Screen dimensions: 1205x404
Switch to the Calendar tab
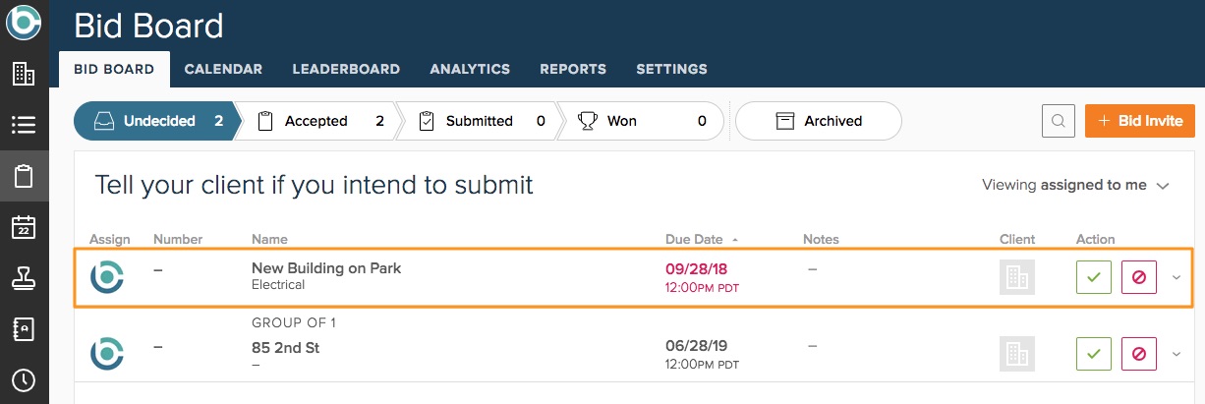pyautogui.click(x=223, y=69)
